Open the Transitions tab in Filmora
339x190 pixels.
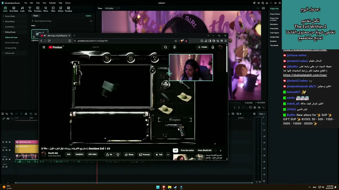pos(38,9)
